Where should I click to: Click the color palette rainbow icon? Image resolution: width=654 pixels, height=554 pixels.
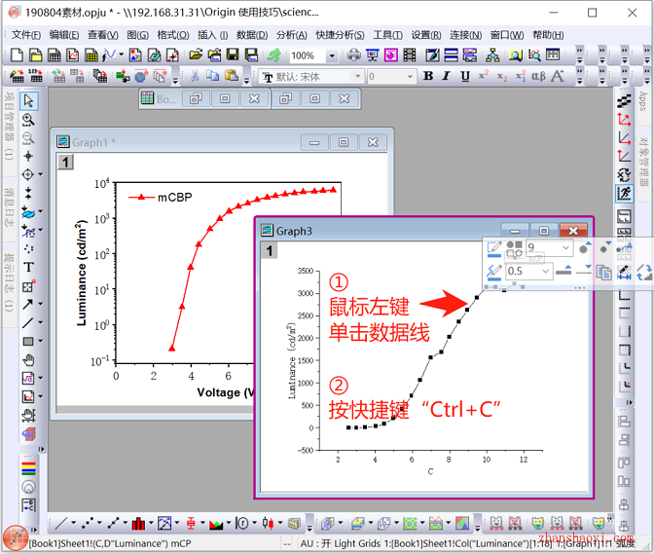pyautogui.click(x=28, y=469)
